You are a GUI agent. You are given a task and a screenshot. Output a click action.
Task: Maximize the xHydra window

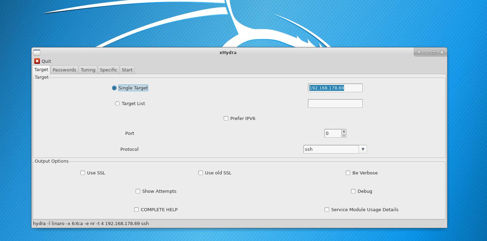[x=434, y=52]
